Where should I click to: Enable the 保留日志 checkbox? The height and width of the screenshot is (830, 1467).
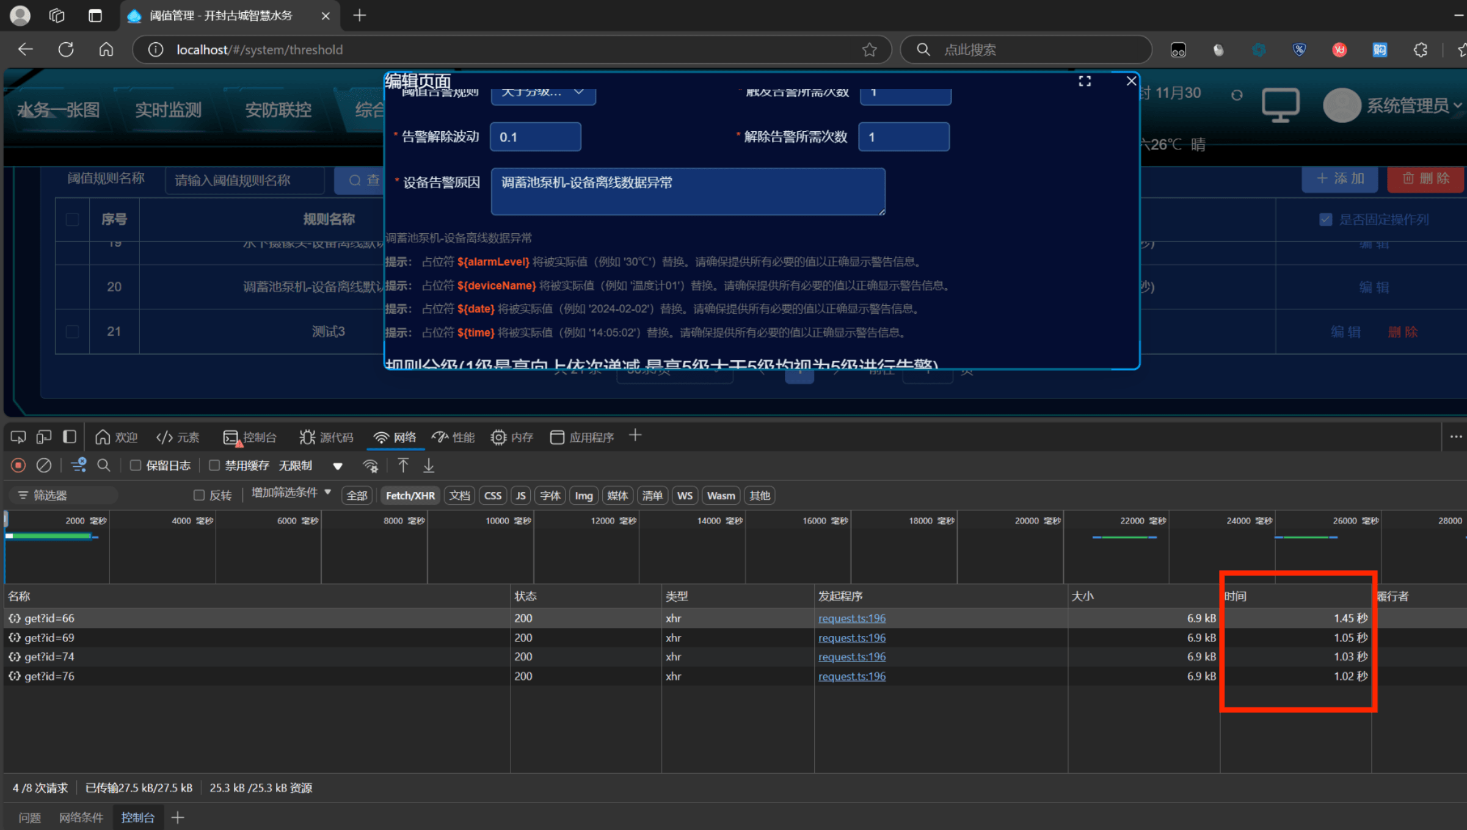coord(136,466)
